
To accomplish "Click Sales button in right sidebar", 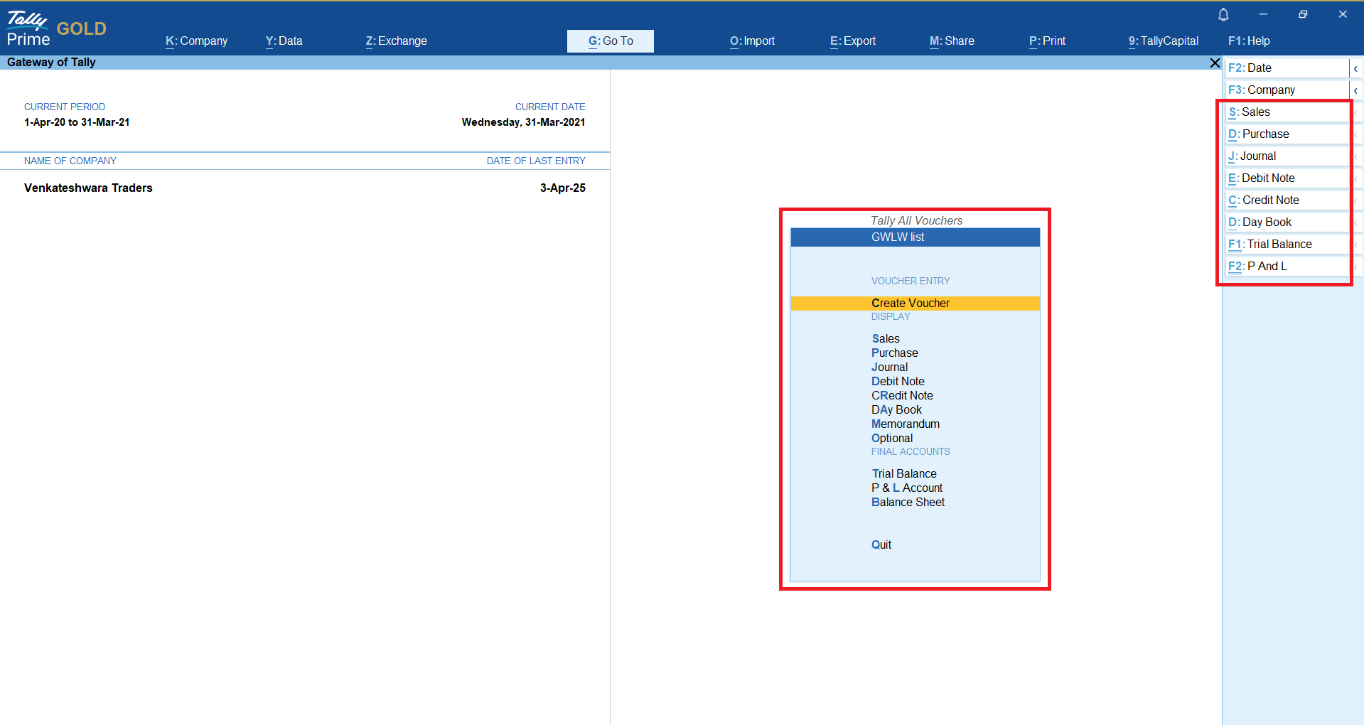I will tap(1287, 112).
